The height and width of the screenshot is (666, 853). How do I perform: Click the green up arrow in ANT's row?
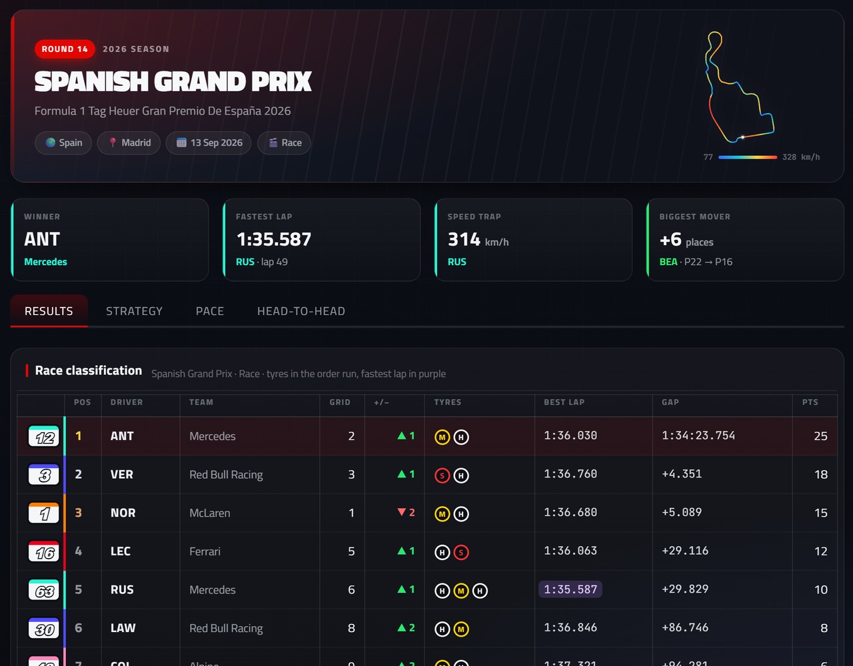click(x=402, y=436)
